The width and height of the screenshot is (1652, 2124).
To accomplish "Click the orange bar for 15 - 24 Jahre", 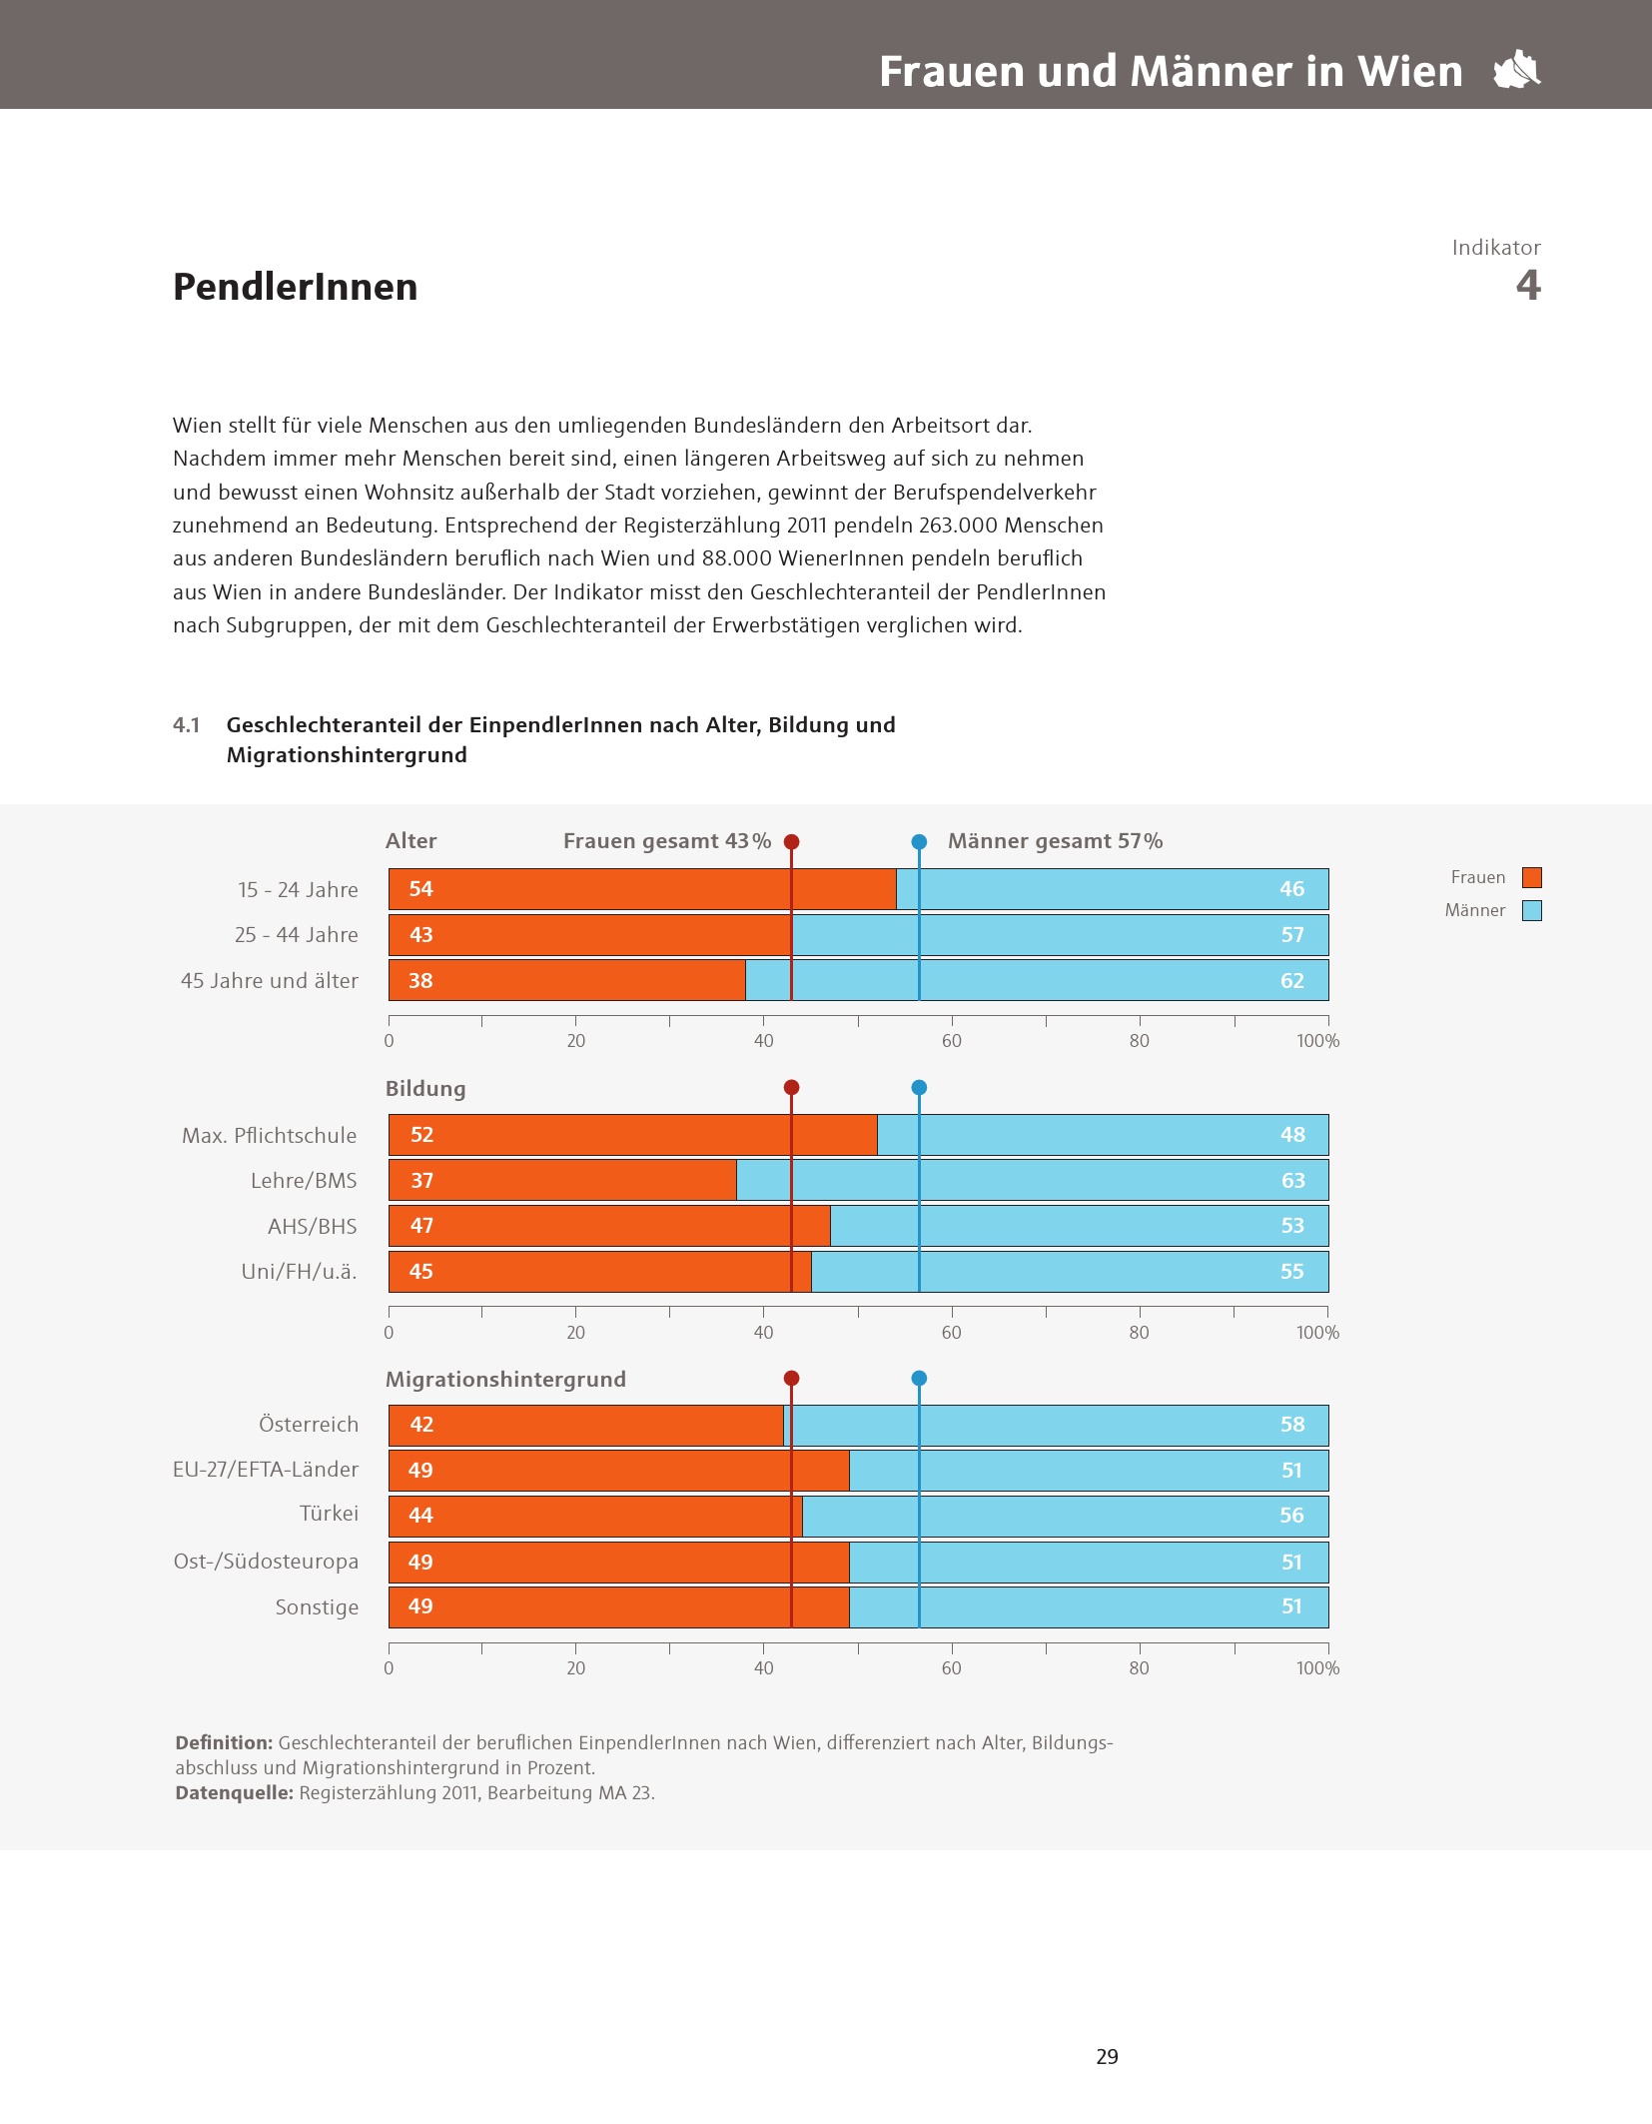I will pyautogui.click(x=639, y=889).
